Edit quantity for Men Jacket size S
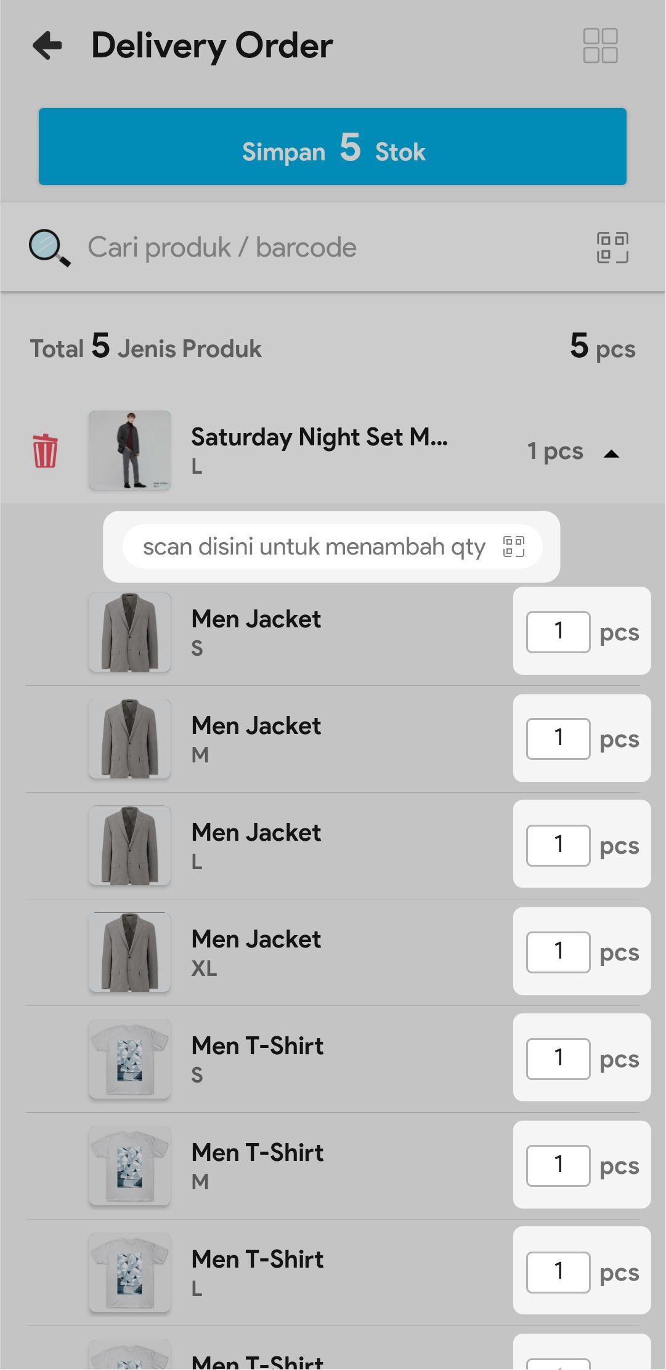 point(558,632)
